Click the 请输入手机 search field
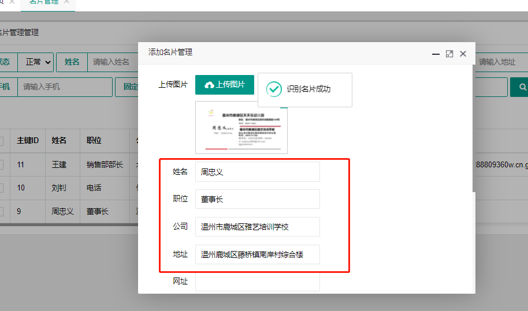The height and width of the screenshot is (311, 528). [65, 87]
